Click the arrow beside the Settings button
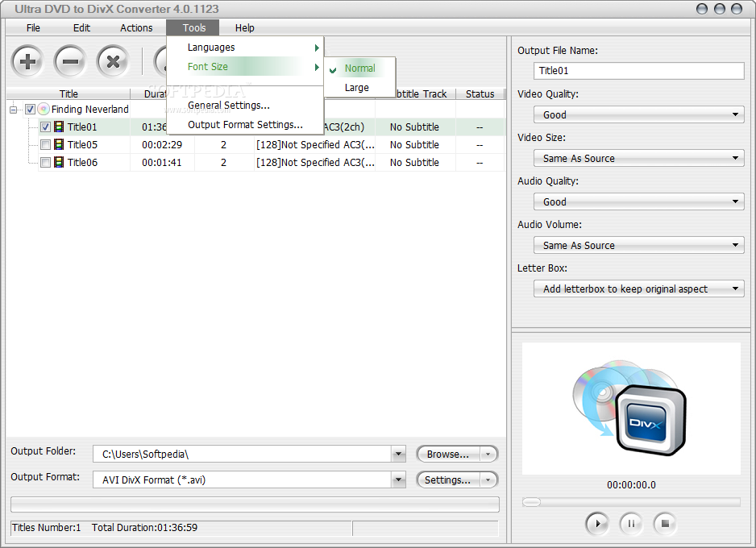Viewport: 756px width, 548px height. point(488,480)
